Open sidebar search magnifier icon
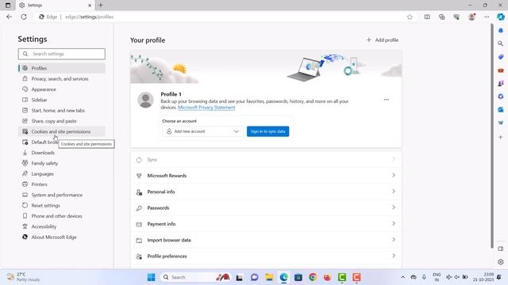Viewport: 508px width, 285px height. click(501, 44)
